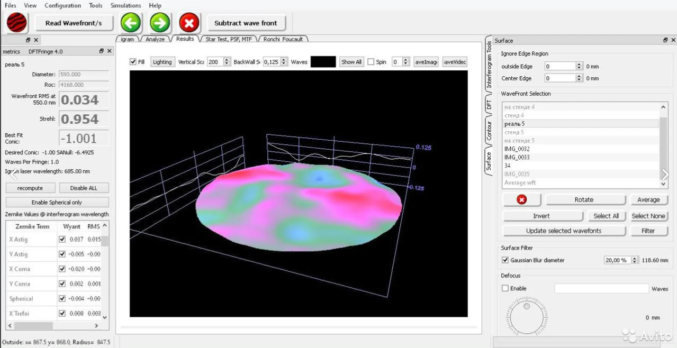Toggle the Fill checkbox
This screenshot has height=348, width=677.
tap(133, 62)
